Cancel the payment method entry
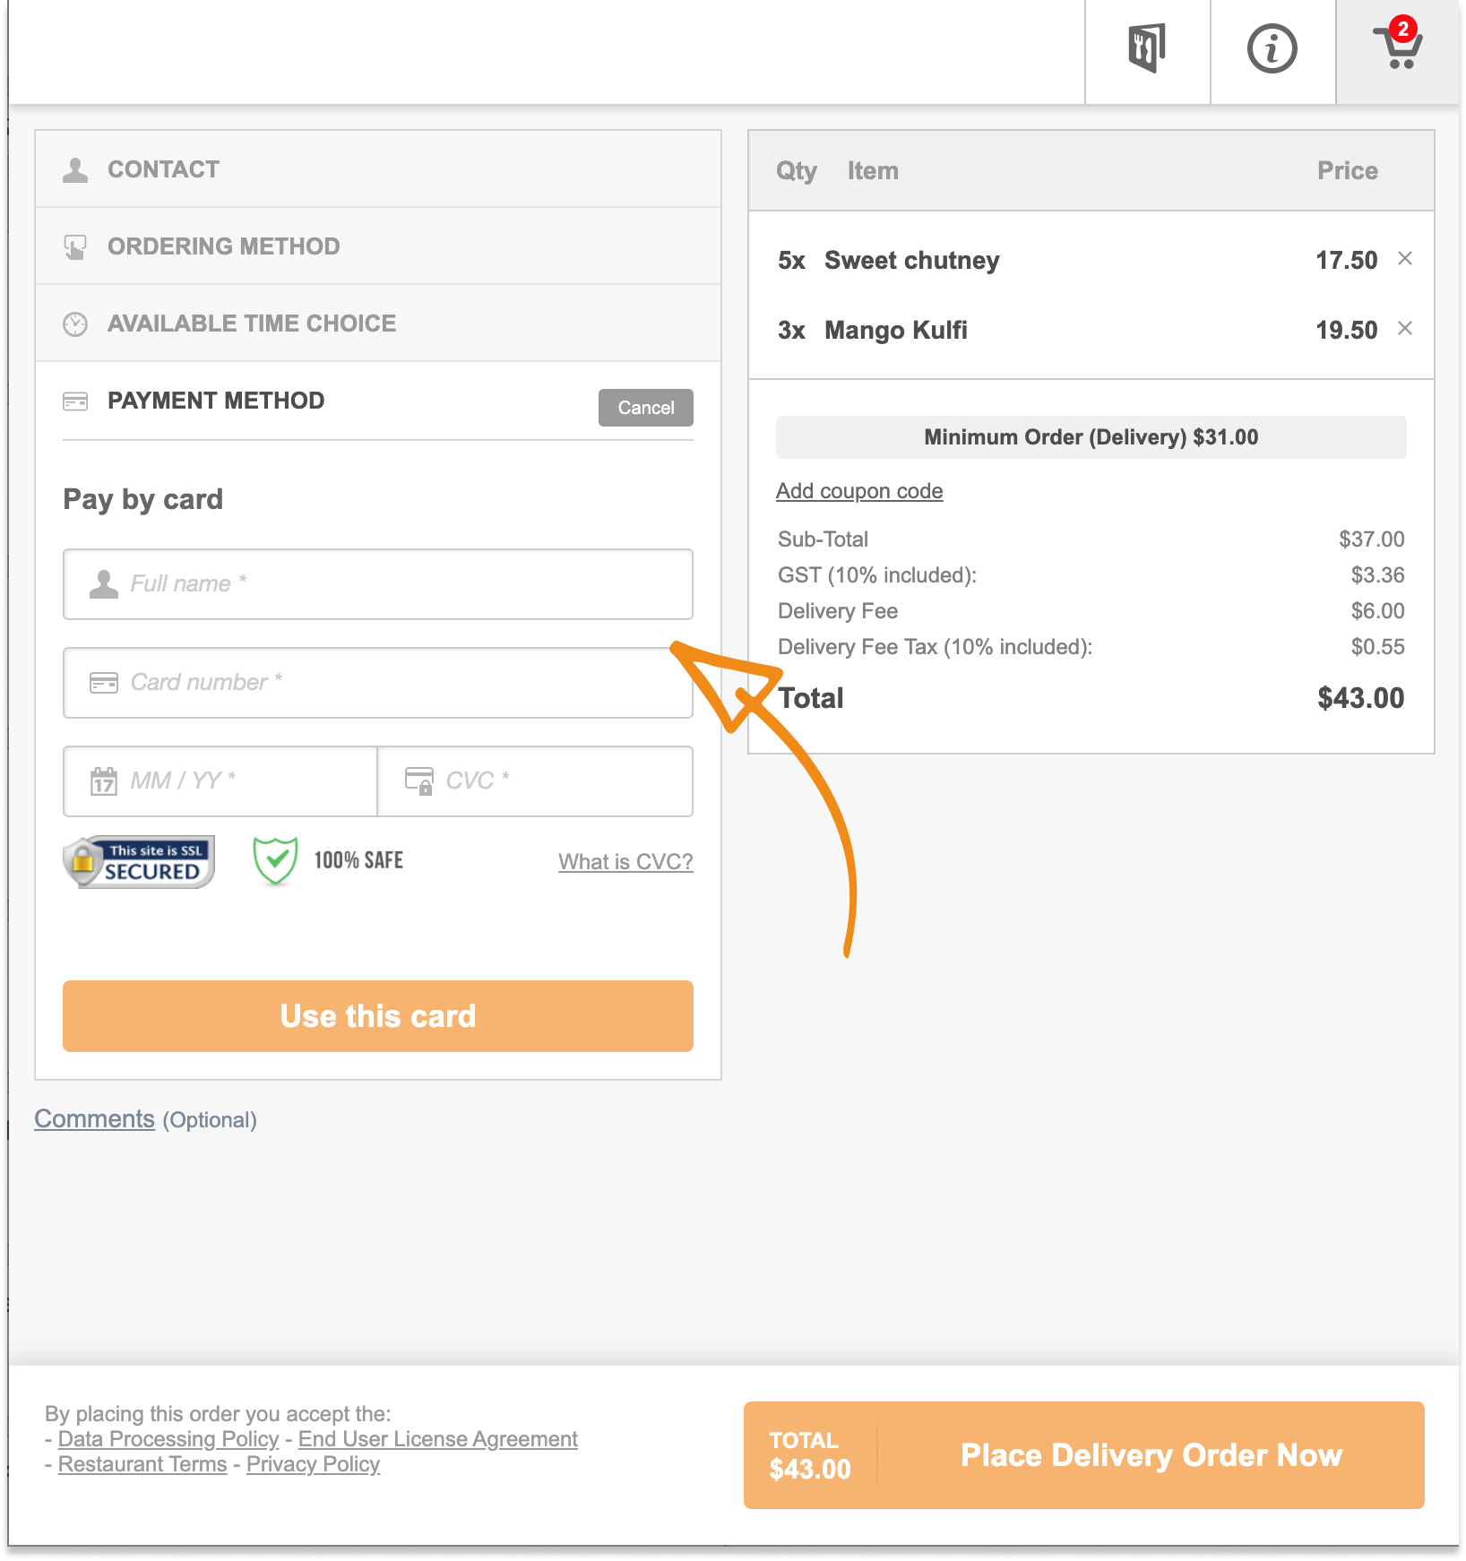1466x1561 pixels. [645, 408]
